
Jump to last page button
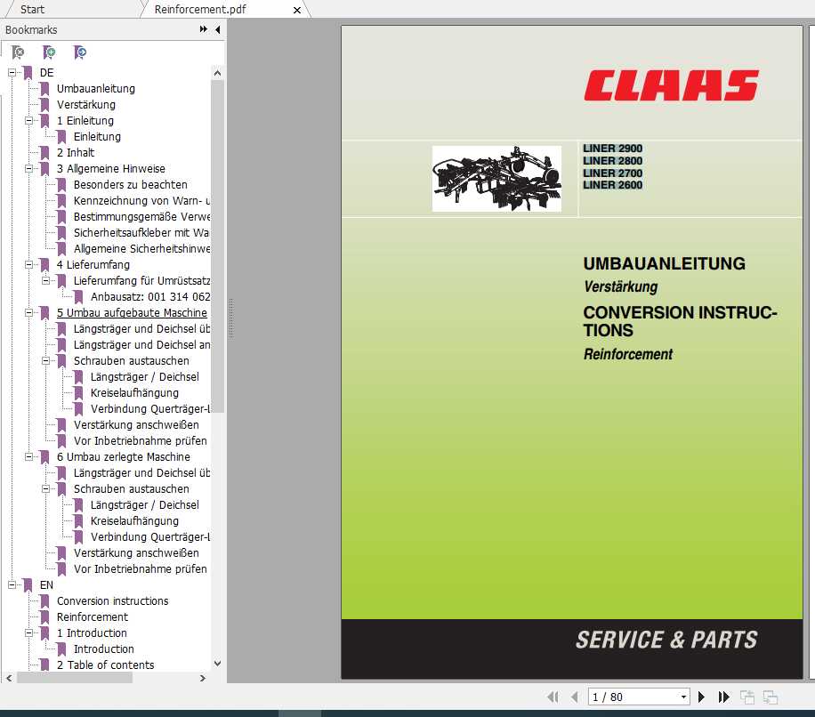[723, 697]
